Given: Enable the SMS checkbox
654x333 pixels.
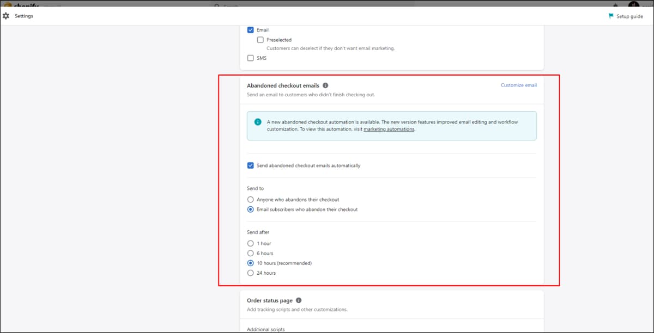Looking at the screenshot, I should pyautogui.click(x=251, y=58).
